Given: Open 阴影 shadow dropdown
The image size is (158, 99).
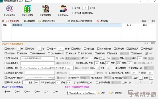Looking at the screenshot, I should pos(128,58).
